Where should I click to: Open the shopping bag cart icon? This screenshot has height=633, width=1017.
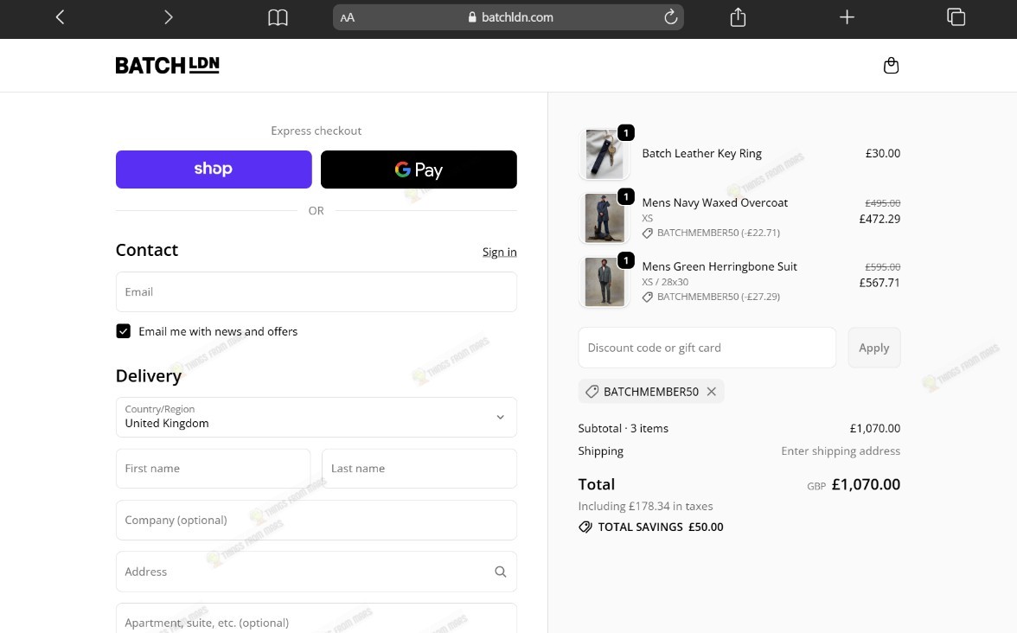tap(891, 66)
